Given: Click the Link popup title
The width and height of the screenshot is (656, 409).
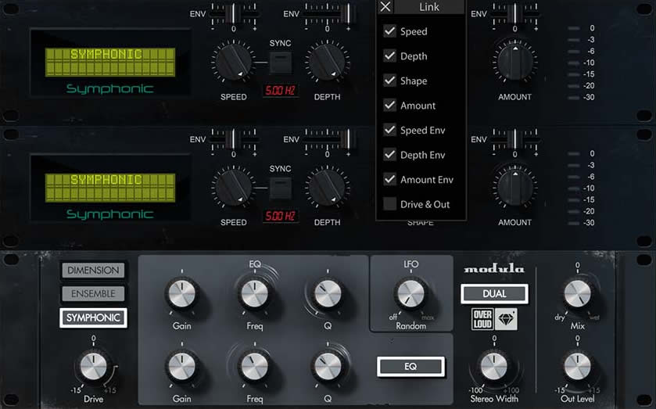Looking at the screenshot, I should coord(429,7).
